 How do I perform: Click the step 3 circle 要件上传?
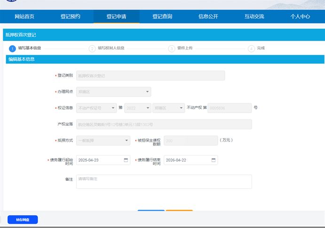[172, 49]
